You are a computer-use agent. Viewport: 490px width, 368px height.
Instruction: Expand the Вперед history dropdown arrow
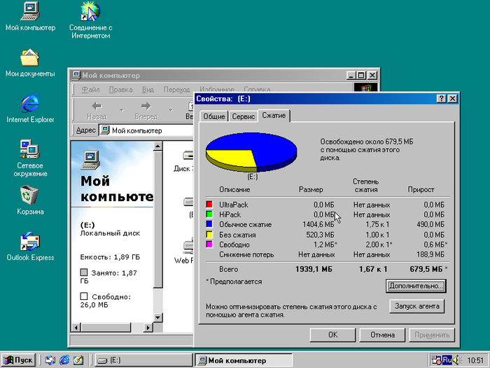point(169,110)
